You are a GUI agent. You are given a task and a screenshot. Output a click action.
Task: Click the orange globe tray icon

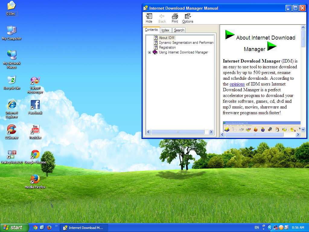tap(281, 228)
